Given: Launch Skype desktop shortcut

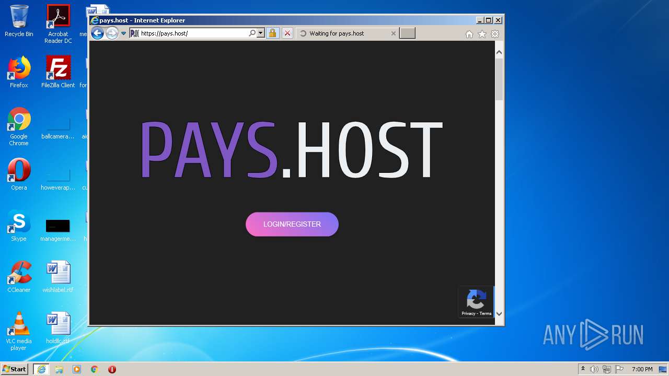Looking at the screenshot, I should point(19,226).
